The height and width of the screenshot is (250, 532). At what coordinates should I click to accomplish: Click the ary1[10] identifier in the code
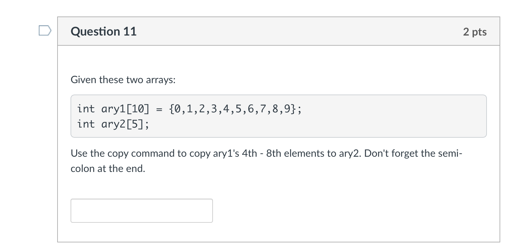[125, 109]
